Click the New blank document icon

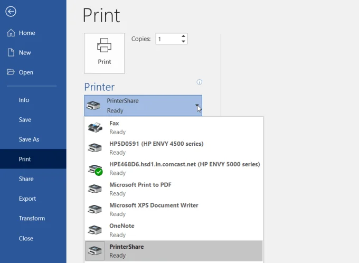[x=11, y=52]
